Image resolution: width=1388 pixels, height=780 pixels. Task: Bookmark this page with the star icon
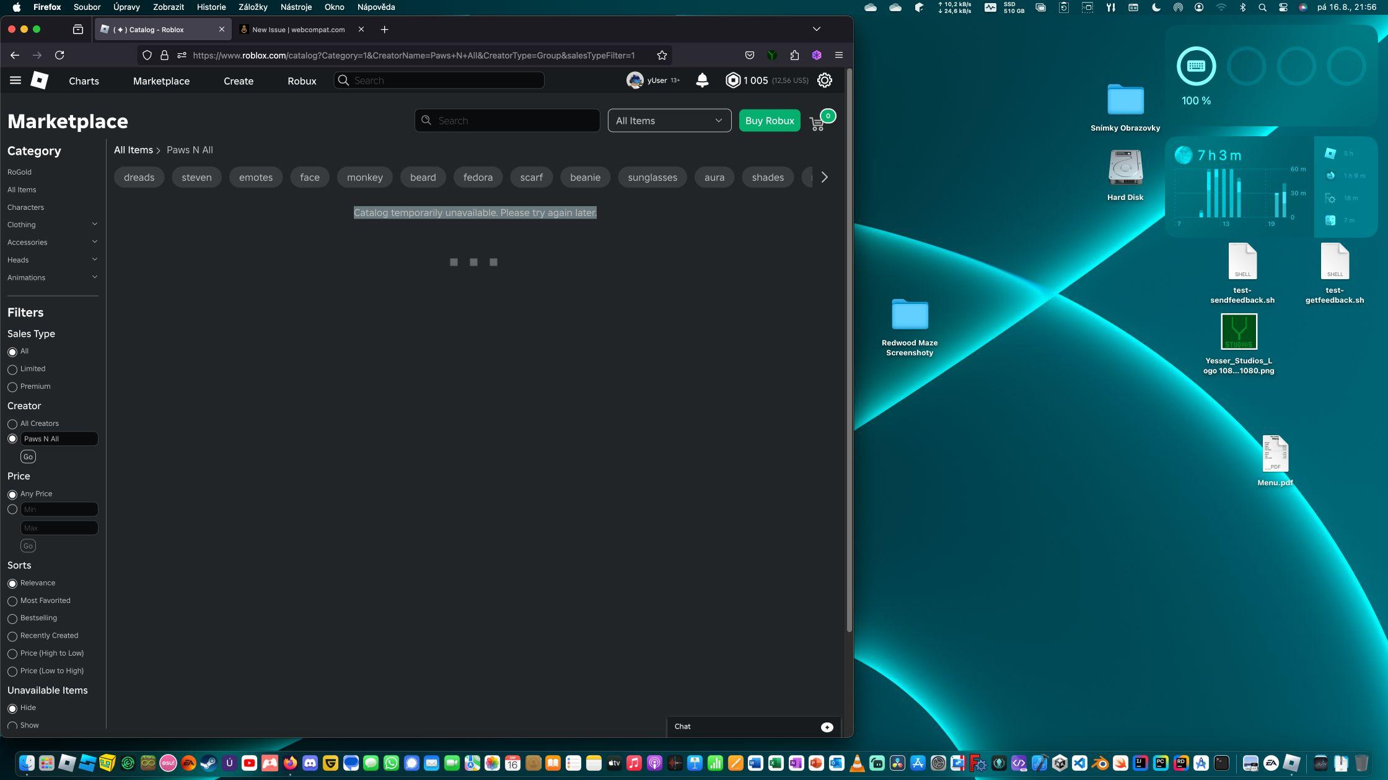[662, 55]
